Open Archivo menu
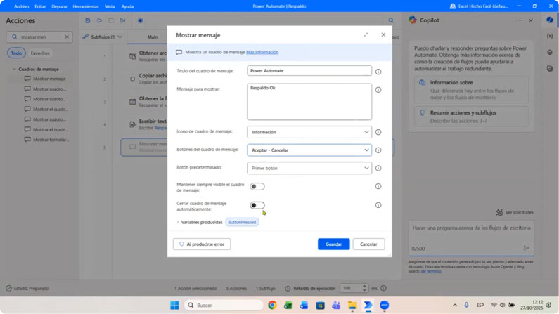Image resolution: width=559 pixels, height=314 pixels. [21, 6]
